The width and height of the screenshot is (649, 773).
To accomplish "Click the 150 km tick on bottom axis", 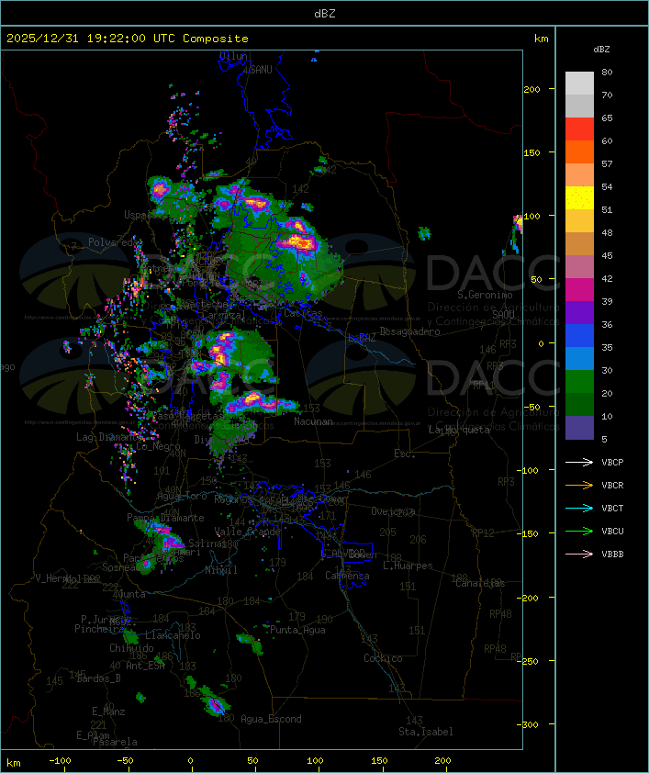I will 379,761.
